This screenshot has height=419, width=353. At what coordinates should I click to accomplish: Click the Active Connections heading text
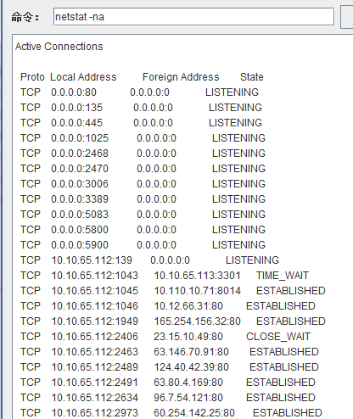(59, 47)
